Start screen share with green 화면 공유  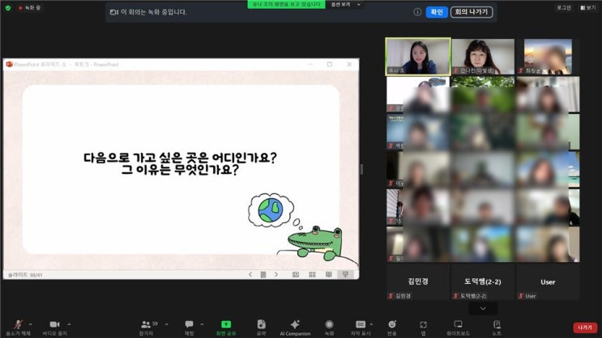pos(226,327)
